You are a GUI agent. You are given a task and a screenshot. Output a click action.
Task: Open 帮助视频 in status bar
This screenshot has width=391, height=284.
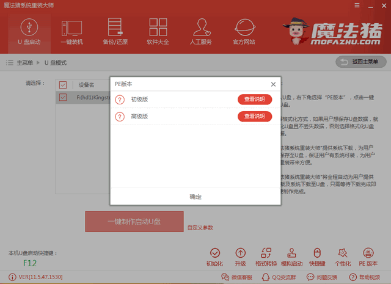pyautogui.click(x=365, y=277)
